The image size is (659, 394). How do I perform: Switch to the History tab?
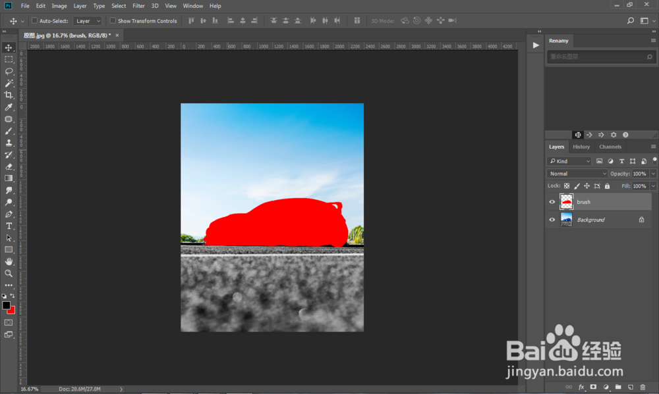click(581, 147)
